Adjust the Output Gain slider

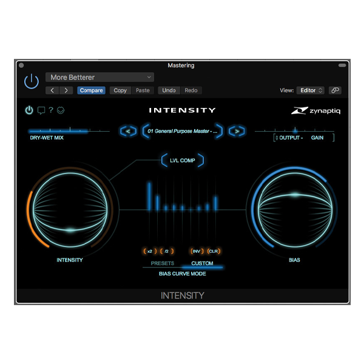click(294, 131)
